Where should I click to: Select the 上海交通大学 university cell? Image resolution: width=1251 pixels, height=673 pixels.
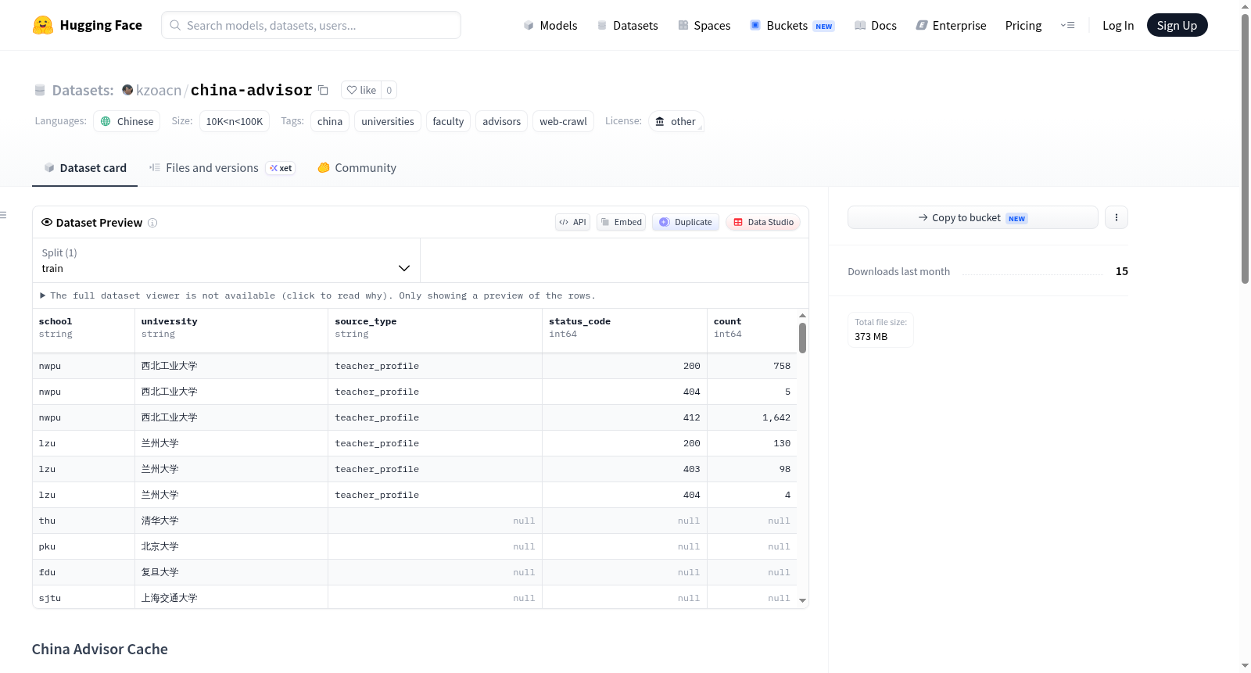tap(231, 598)
